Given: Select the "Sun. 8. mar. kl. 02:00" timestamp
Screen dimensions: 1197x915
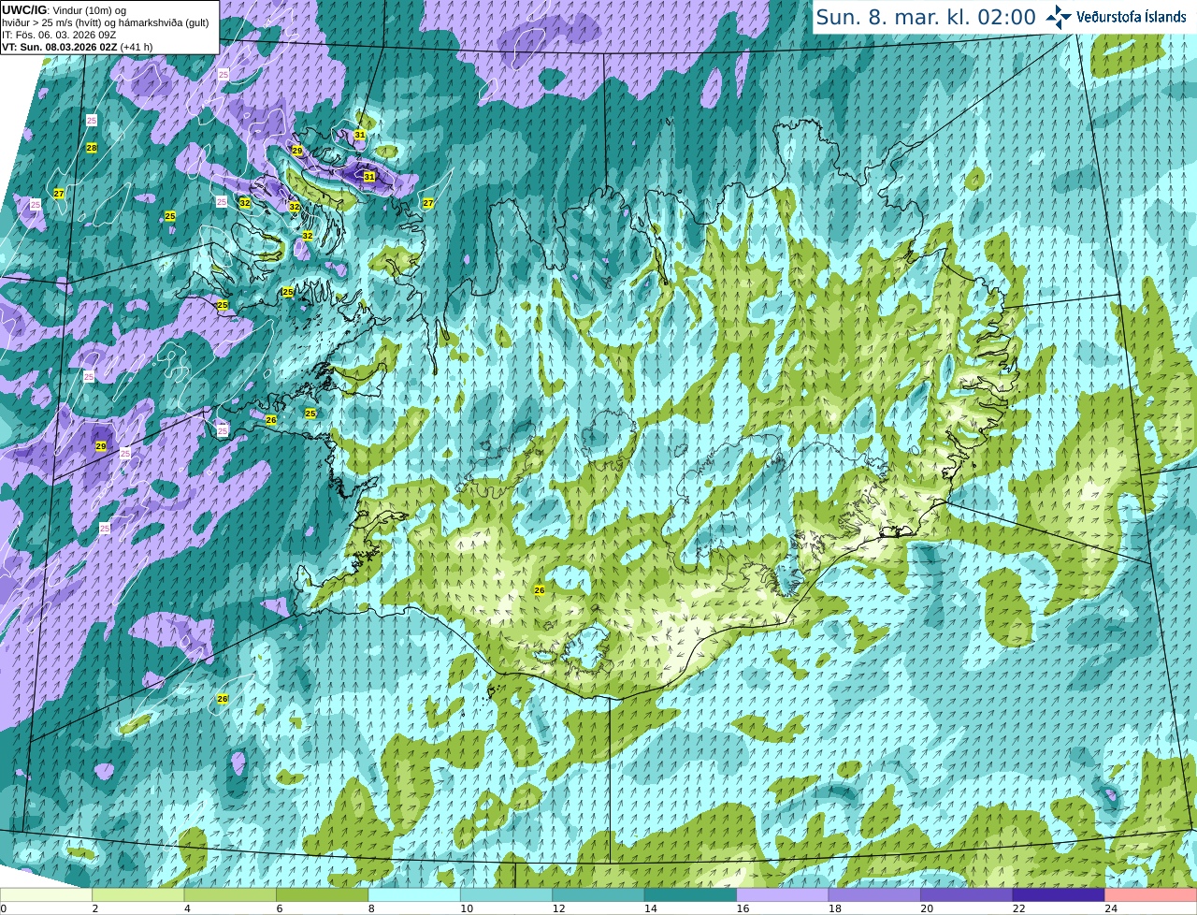Looking at the screenshot, I should 926,17.
